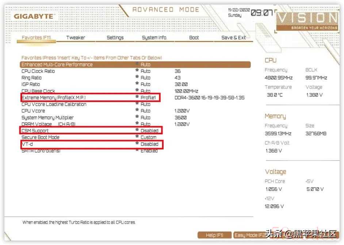Click the Help (F1) button
The height and width of the screenshot is (245, 344).
tap(215, 235)
